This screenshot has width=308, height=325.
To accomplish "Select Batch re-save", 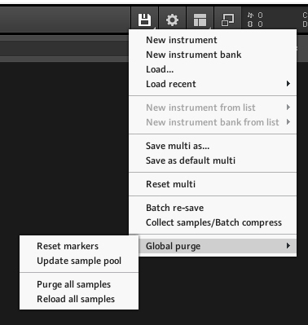I will point(213,208).
